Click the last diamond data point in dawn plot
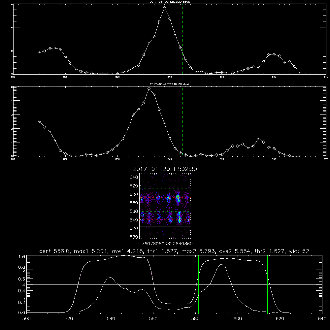The height and width of the screenshot is (330, 330). pos(300,73)
